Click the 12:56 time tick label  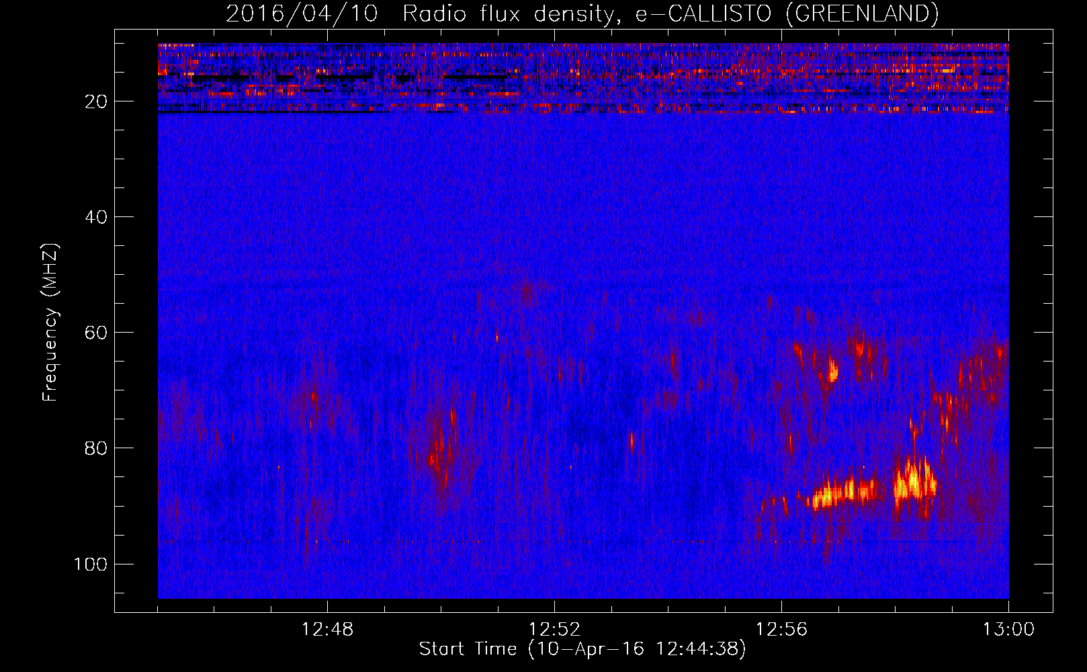point(781,630)
